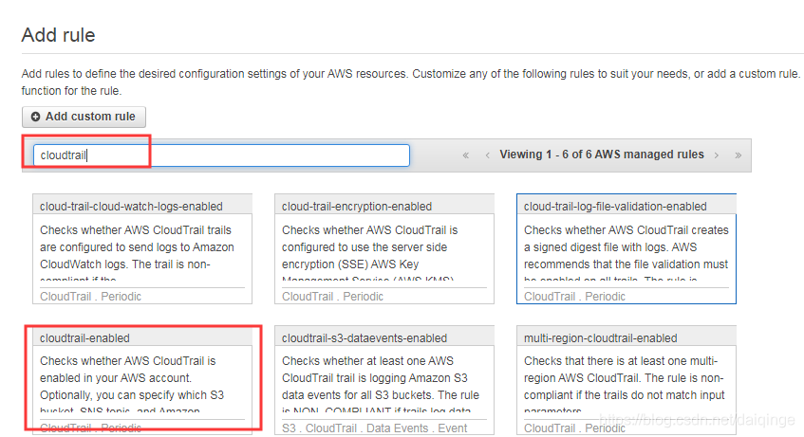Click the Add rule page heading
The width and height of the screenshot is (804, 437).
(x=59, y=35)
